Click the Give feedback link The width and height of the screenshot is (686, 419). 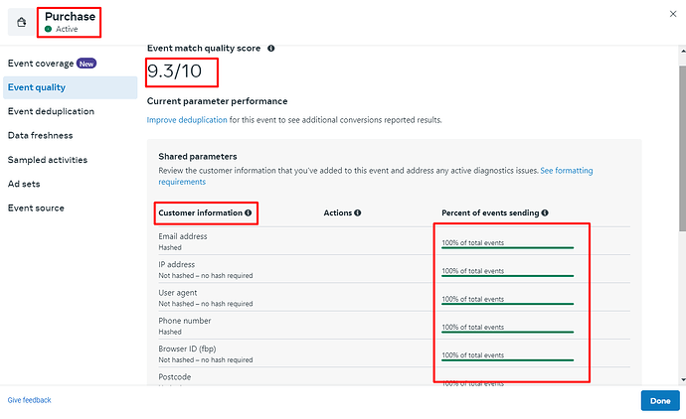coord(29,400)
